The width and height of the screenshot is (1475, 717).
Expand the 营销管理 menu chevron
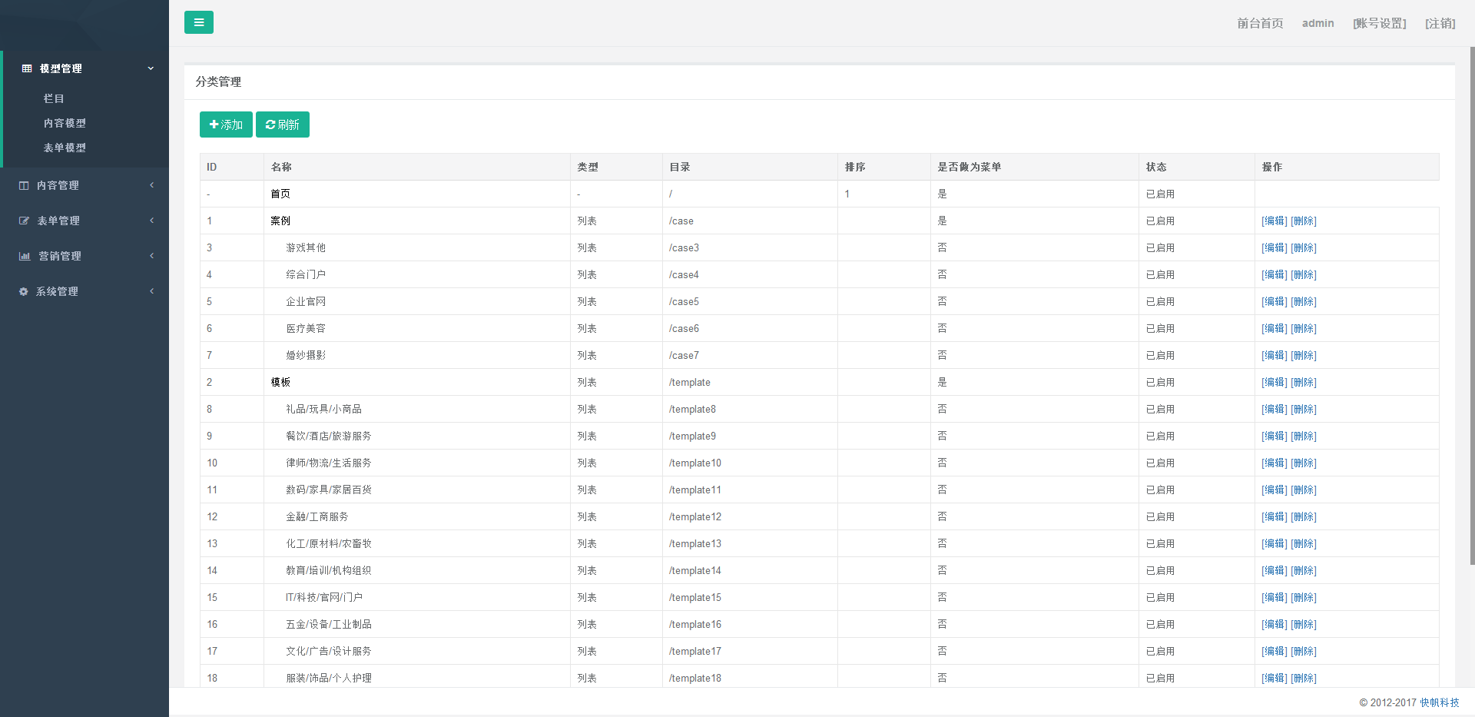(151, 256)
